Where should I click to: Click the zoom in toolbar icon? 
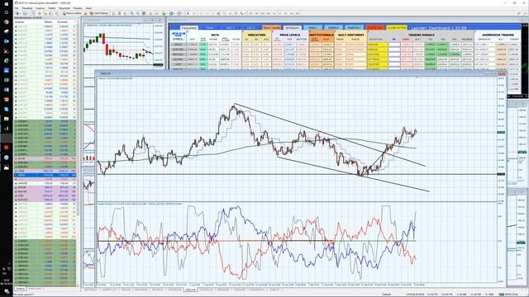point(132,13)
